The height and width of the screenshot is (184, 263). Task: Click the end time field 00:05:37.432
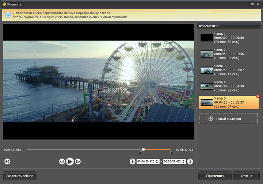tap(172, 161)
